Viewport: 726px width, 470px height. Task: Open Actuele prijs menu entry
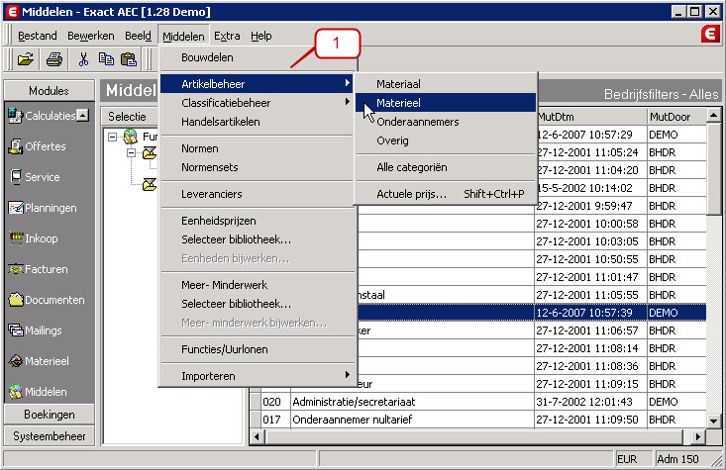point(446,194)
